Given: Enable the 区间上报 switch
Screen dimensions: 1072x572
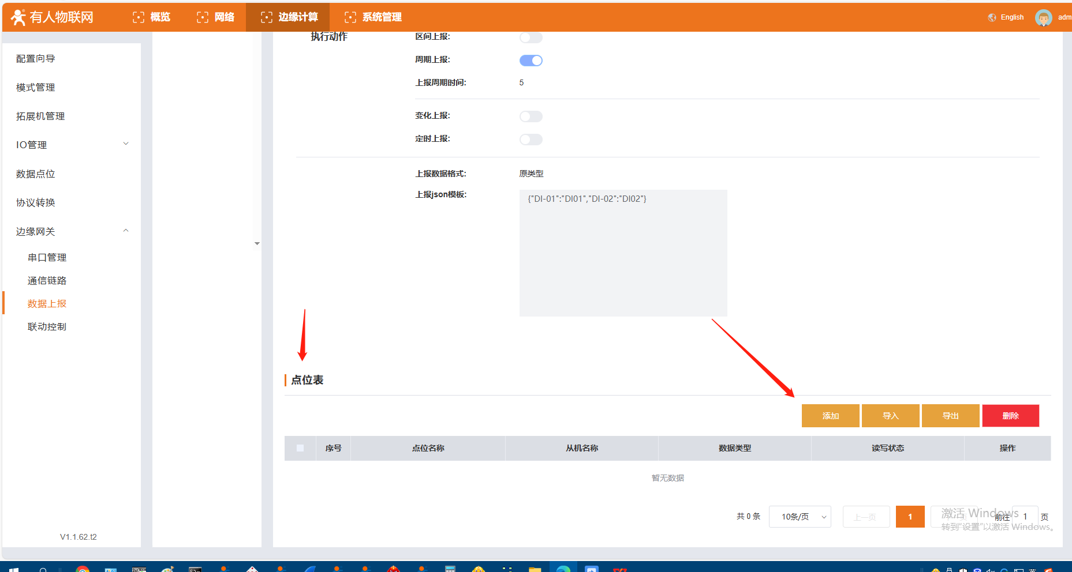Looking at the screenshot, I should [x=531, y=37].
